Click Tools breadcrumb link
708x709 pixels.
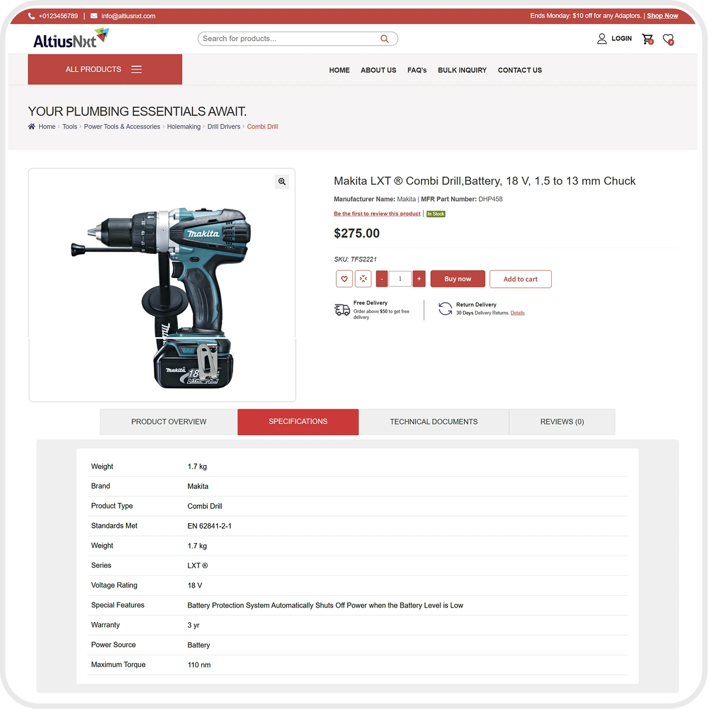[x=70, y=127]
